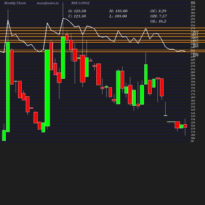Click the 214 price axis label
The height and width of the screenshot is (205, 205).
coord(193,69)
